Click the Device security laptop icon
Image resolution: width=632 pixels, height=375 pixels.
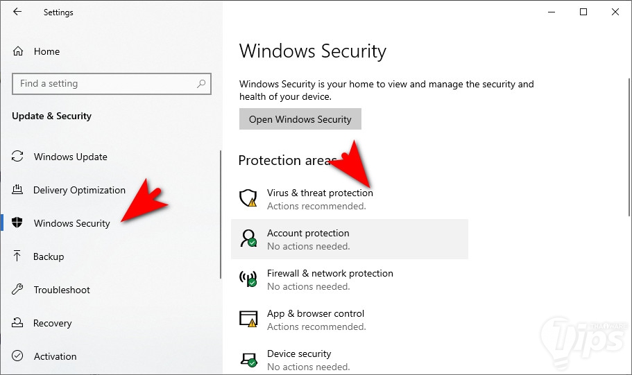[x=248, y=359]
